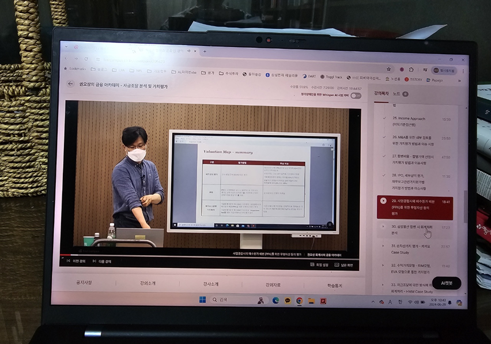This screenshot has width=491, height=344.
Task: Switch to the 노트 tab
Action: [401, 94]
